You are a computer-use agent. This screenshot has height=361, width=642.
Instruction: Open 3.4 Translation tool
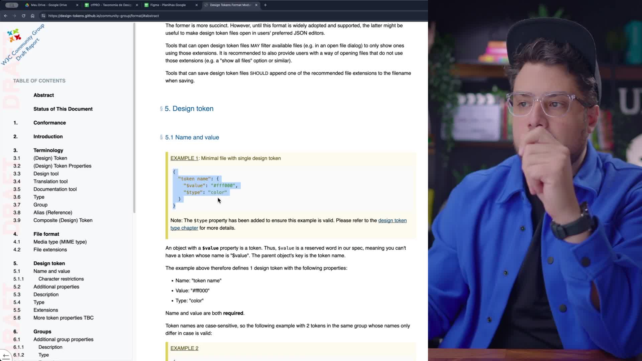click(50, 182)
